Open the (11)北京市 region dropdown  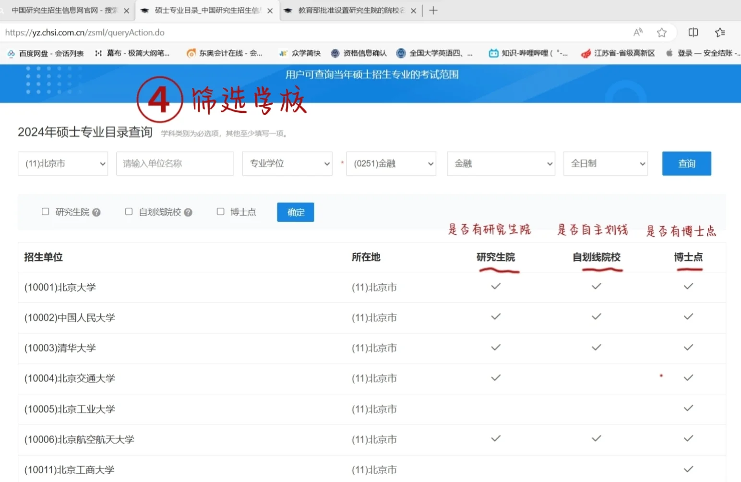(62, 163)
